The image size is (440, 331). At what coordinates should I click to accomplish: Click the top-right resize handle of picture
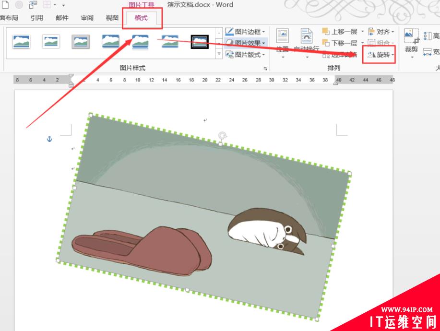[x=350, y=173]
